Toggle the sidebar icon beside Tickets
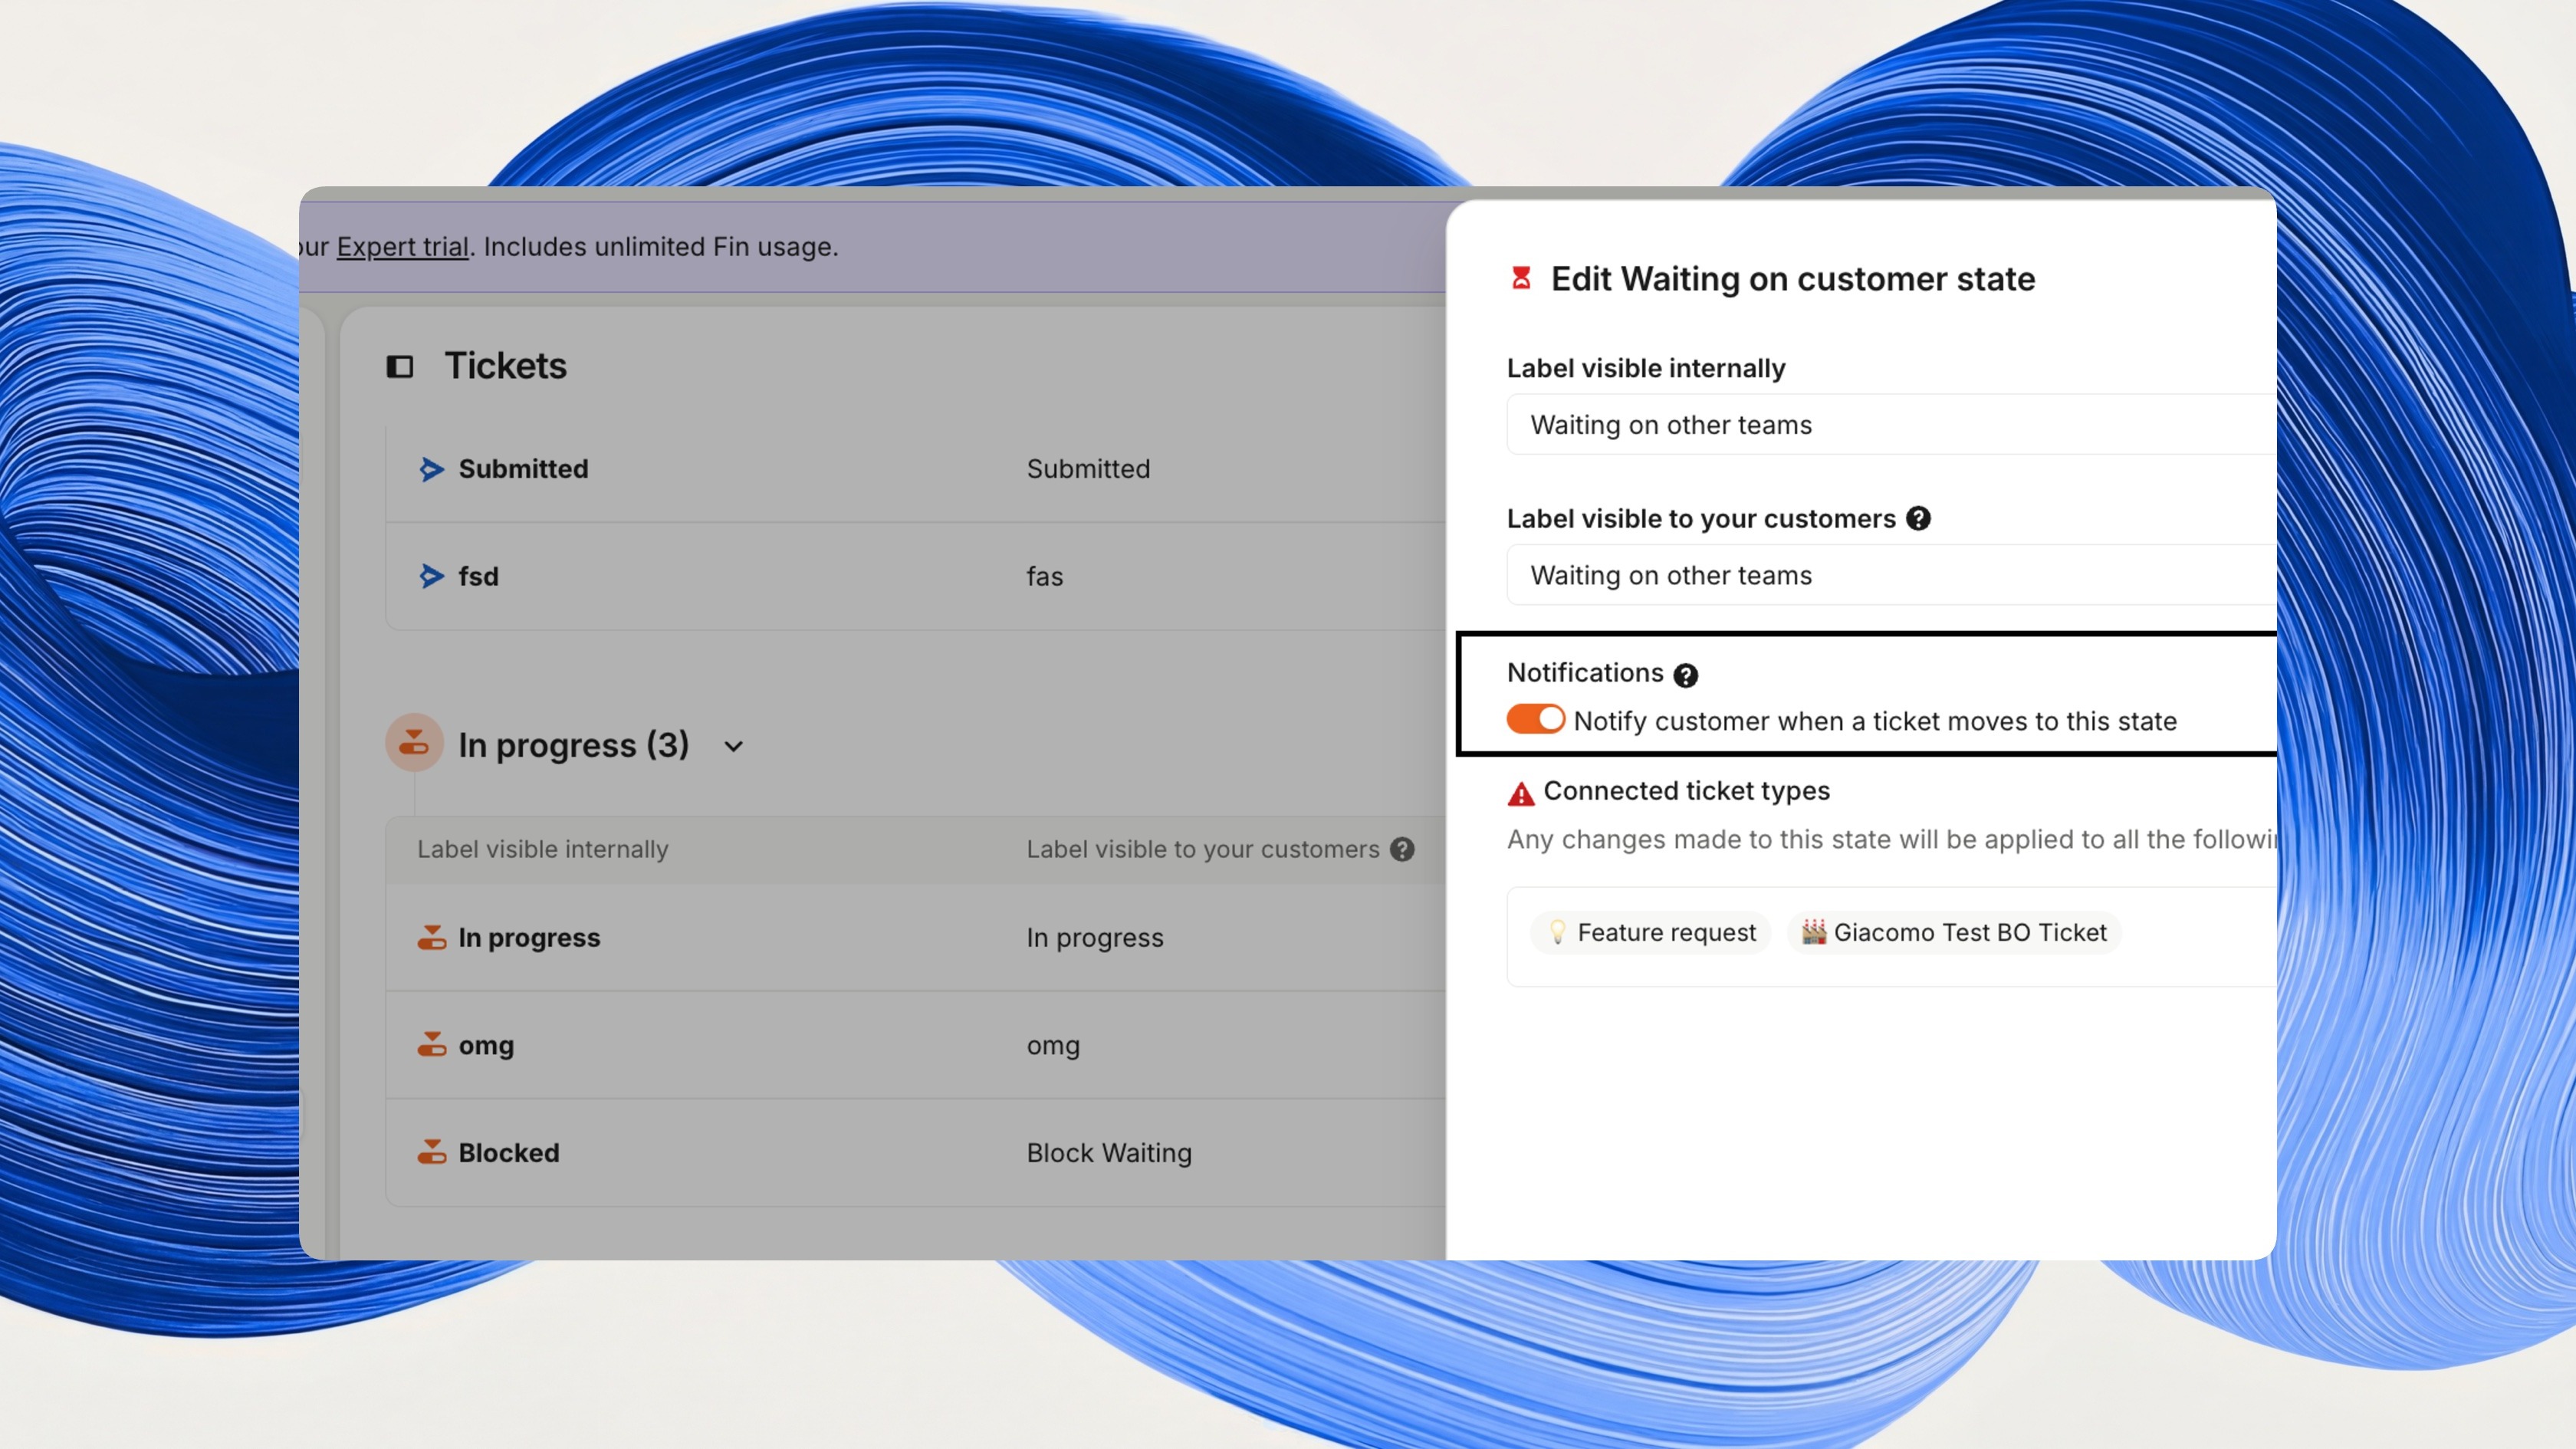The height and width of the screenshot is (1449, 2576). [x=400, y=367]
